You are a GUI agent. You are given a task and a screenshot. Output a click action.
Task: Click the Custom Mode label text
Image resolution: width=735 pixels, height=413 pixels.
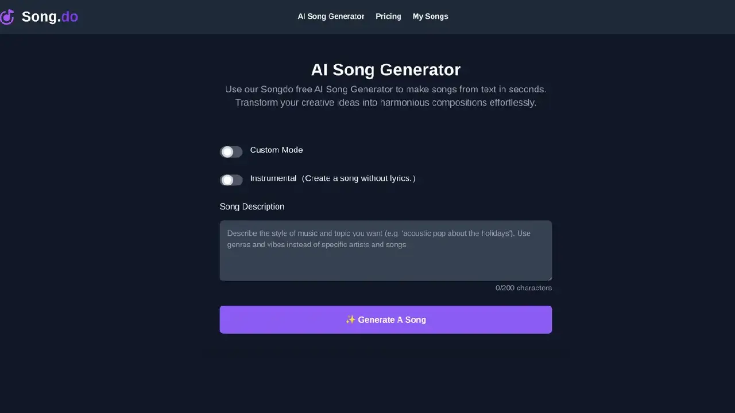click(x=276, y=150)
